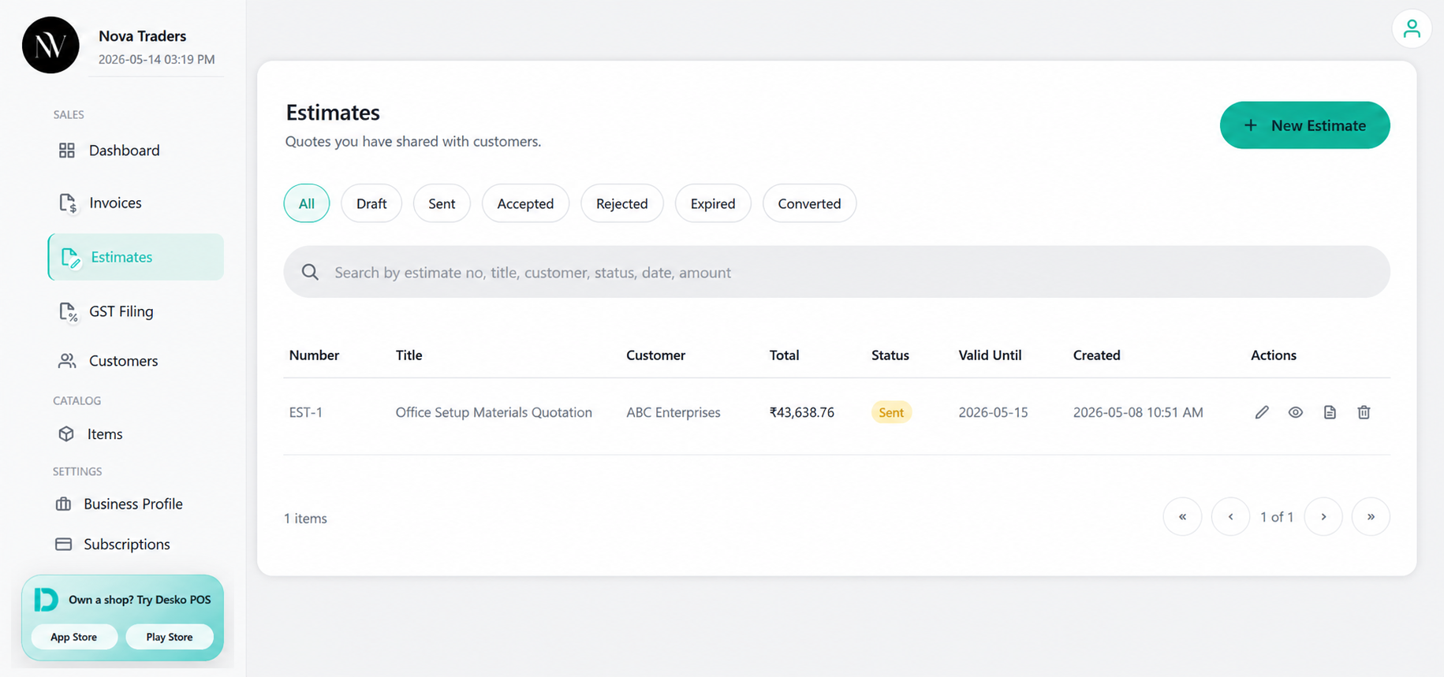Delete estimate EST-1 with trash icon
Screen dimensions: 1444x677
(x=1364, y=412)
